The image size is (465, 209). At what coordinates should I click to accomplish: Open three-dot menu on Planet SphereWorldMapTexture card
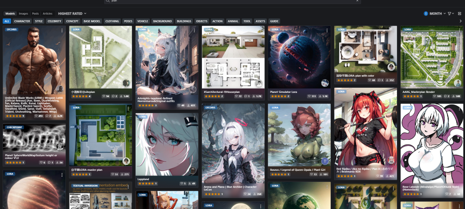pos(62,128)
